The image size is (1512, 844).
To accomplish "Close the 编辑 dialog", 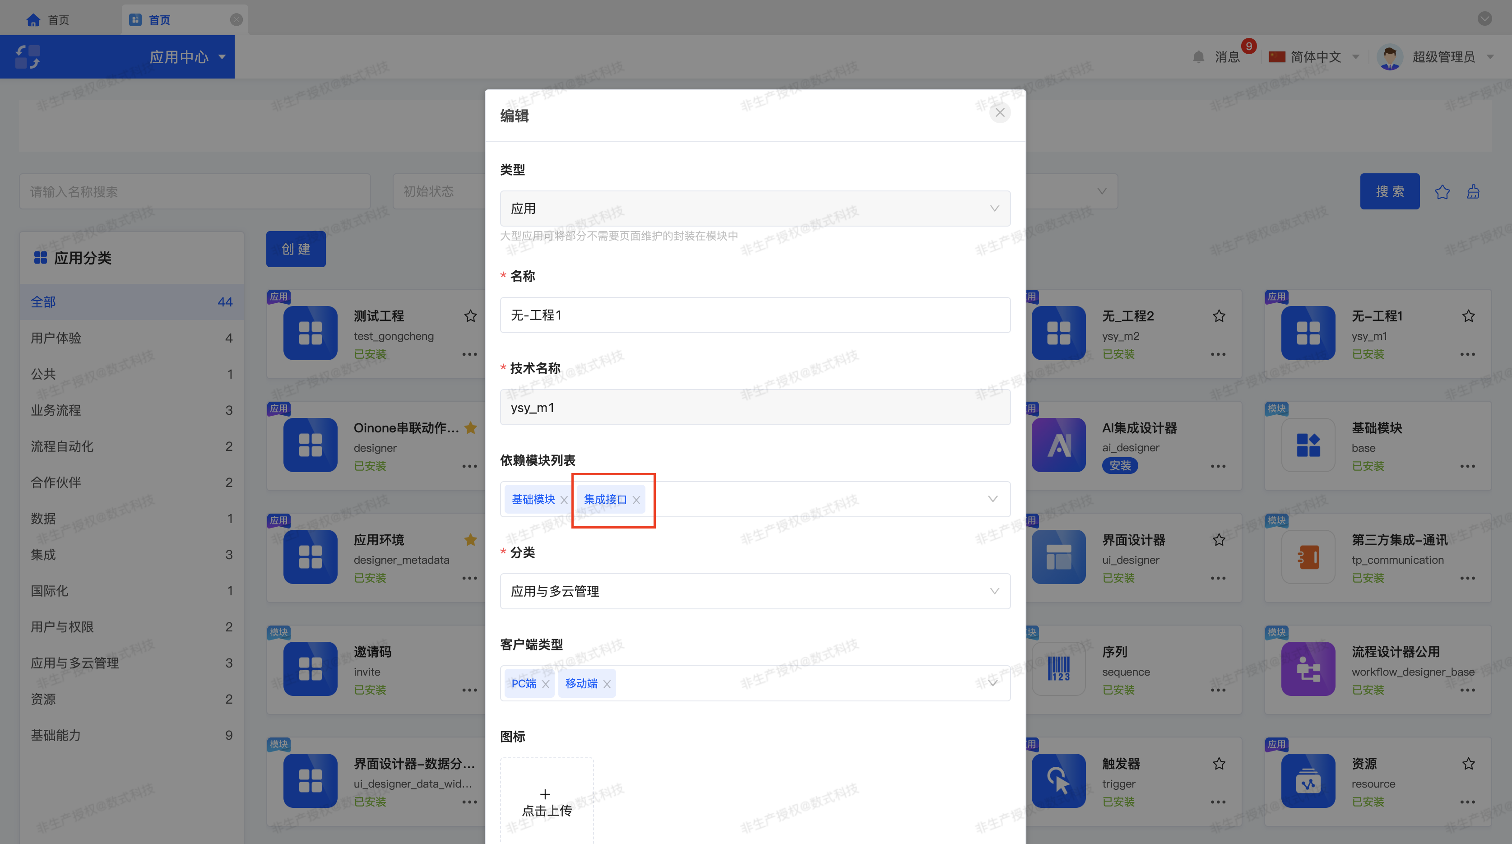I will pos(1000,113).
